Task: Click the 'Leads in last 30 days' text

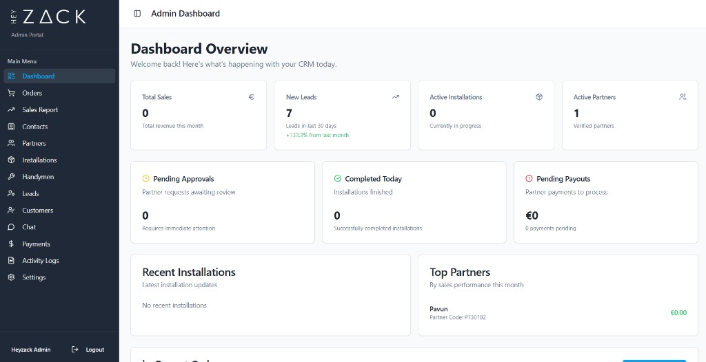Action: 311,126
